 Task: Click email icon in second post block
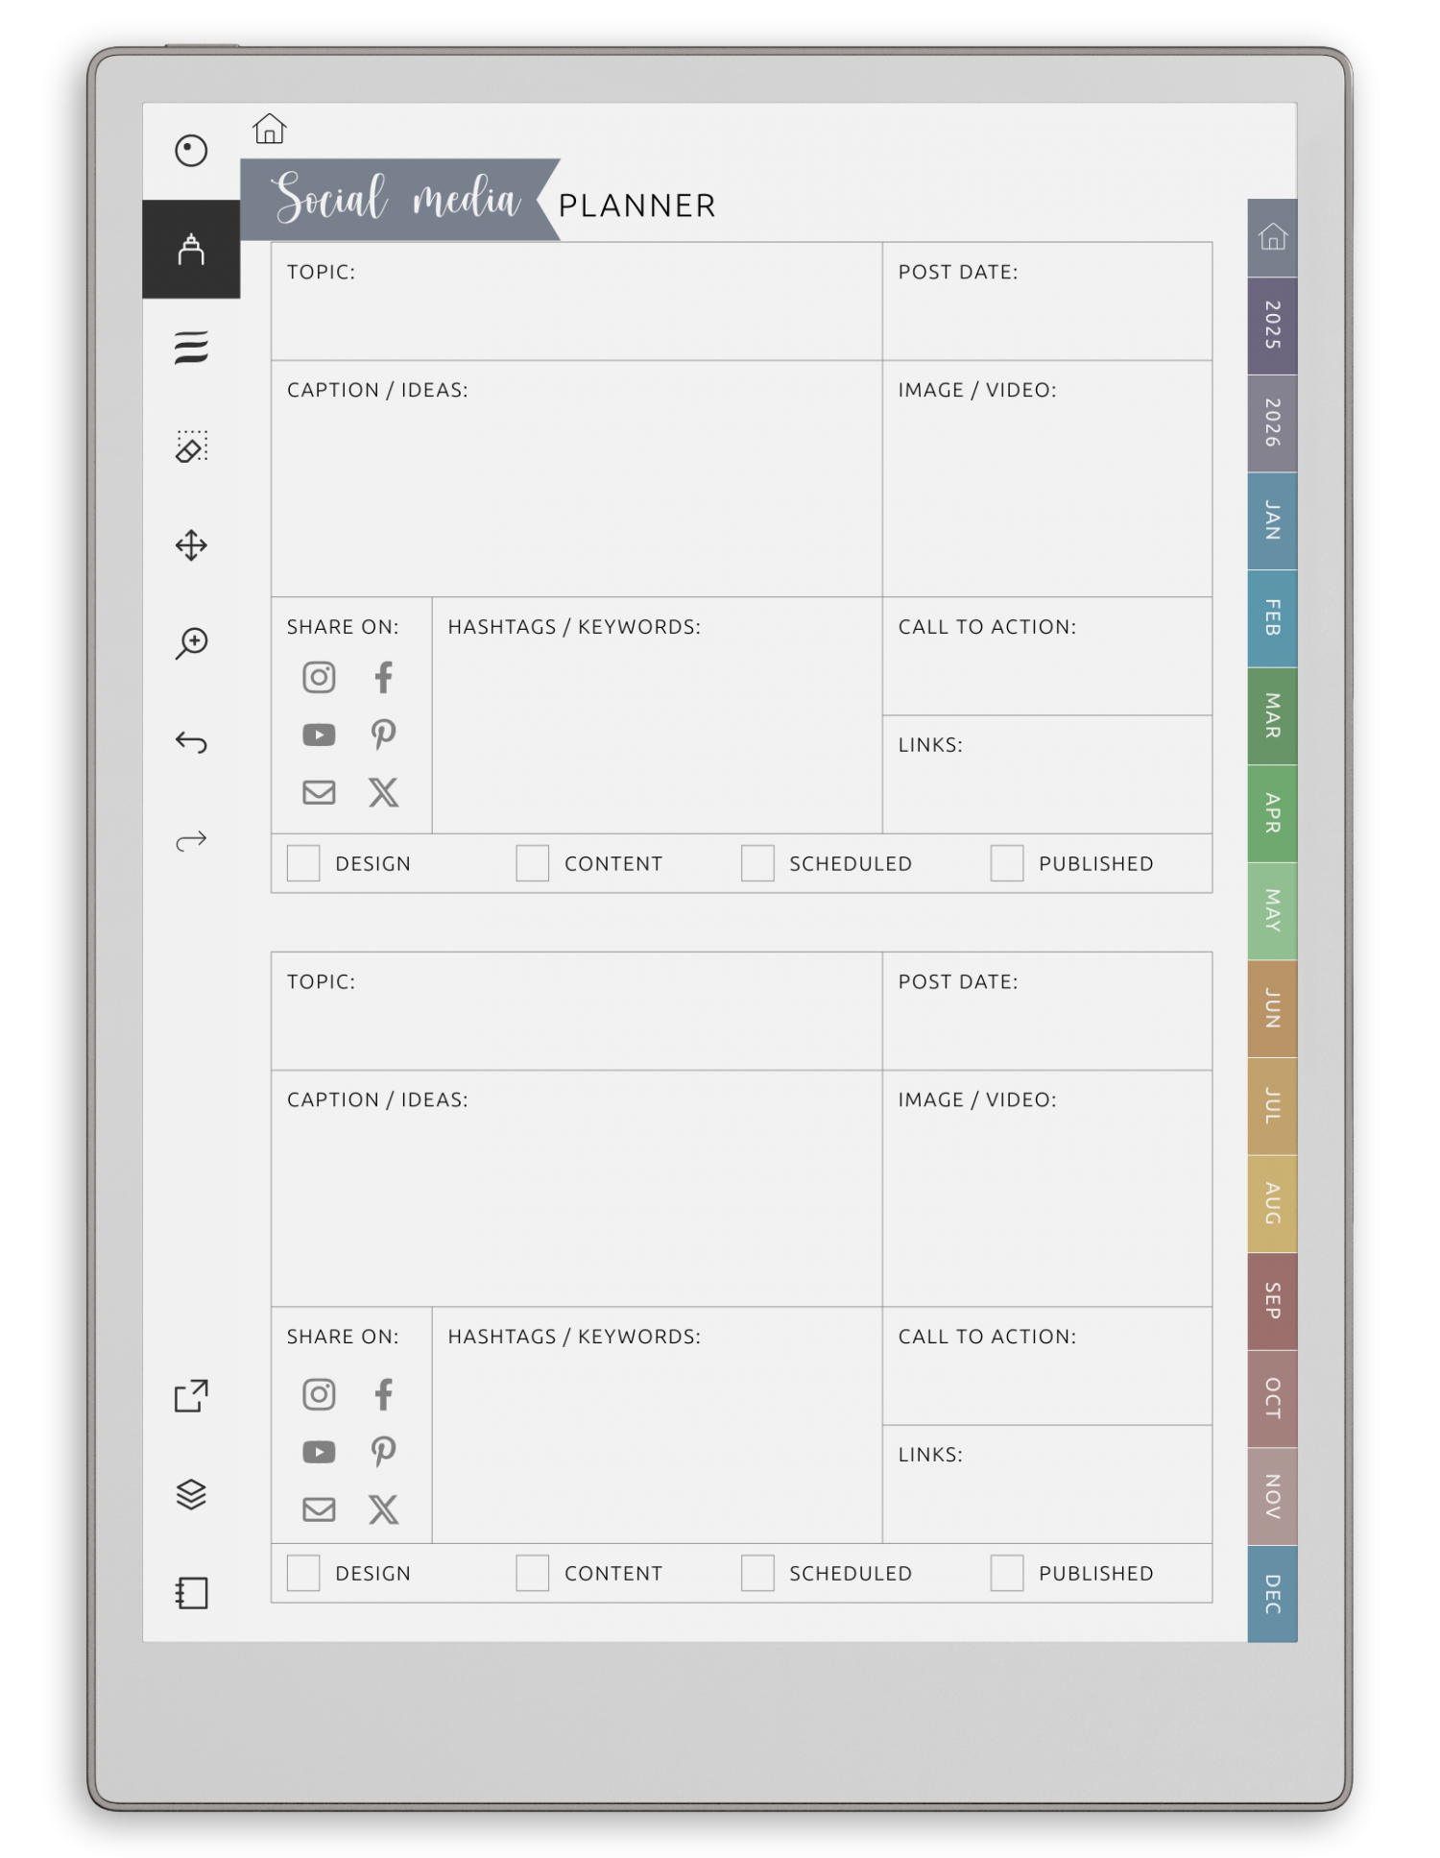tap(319, 1509)
